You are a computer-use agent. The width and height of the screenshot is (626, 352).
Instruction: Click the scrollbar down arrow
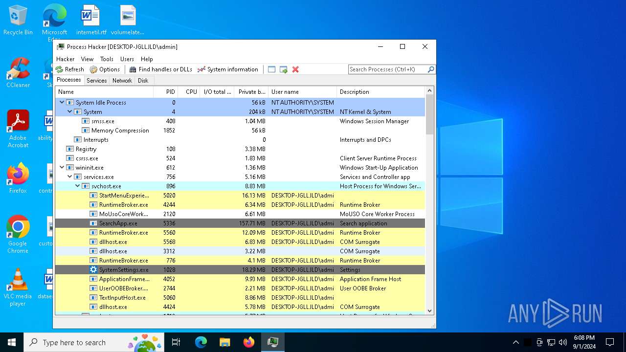[430, 310]
